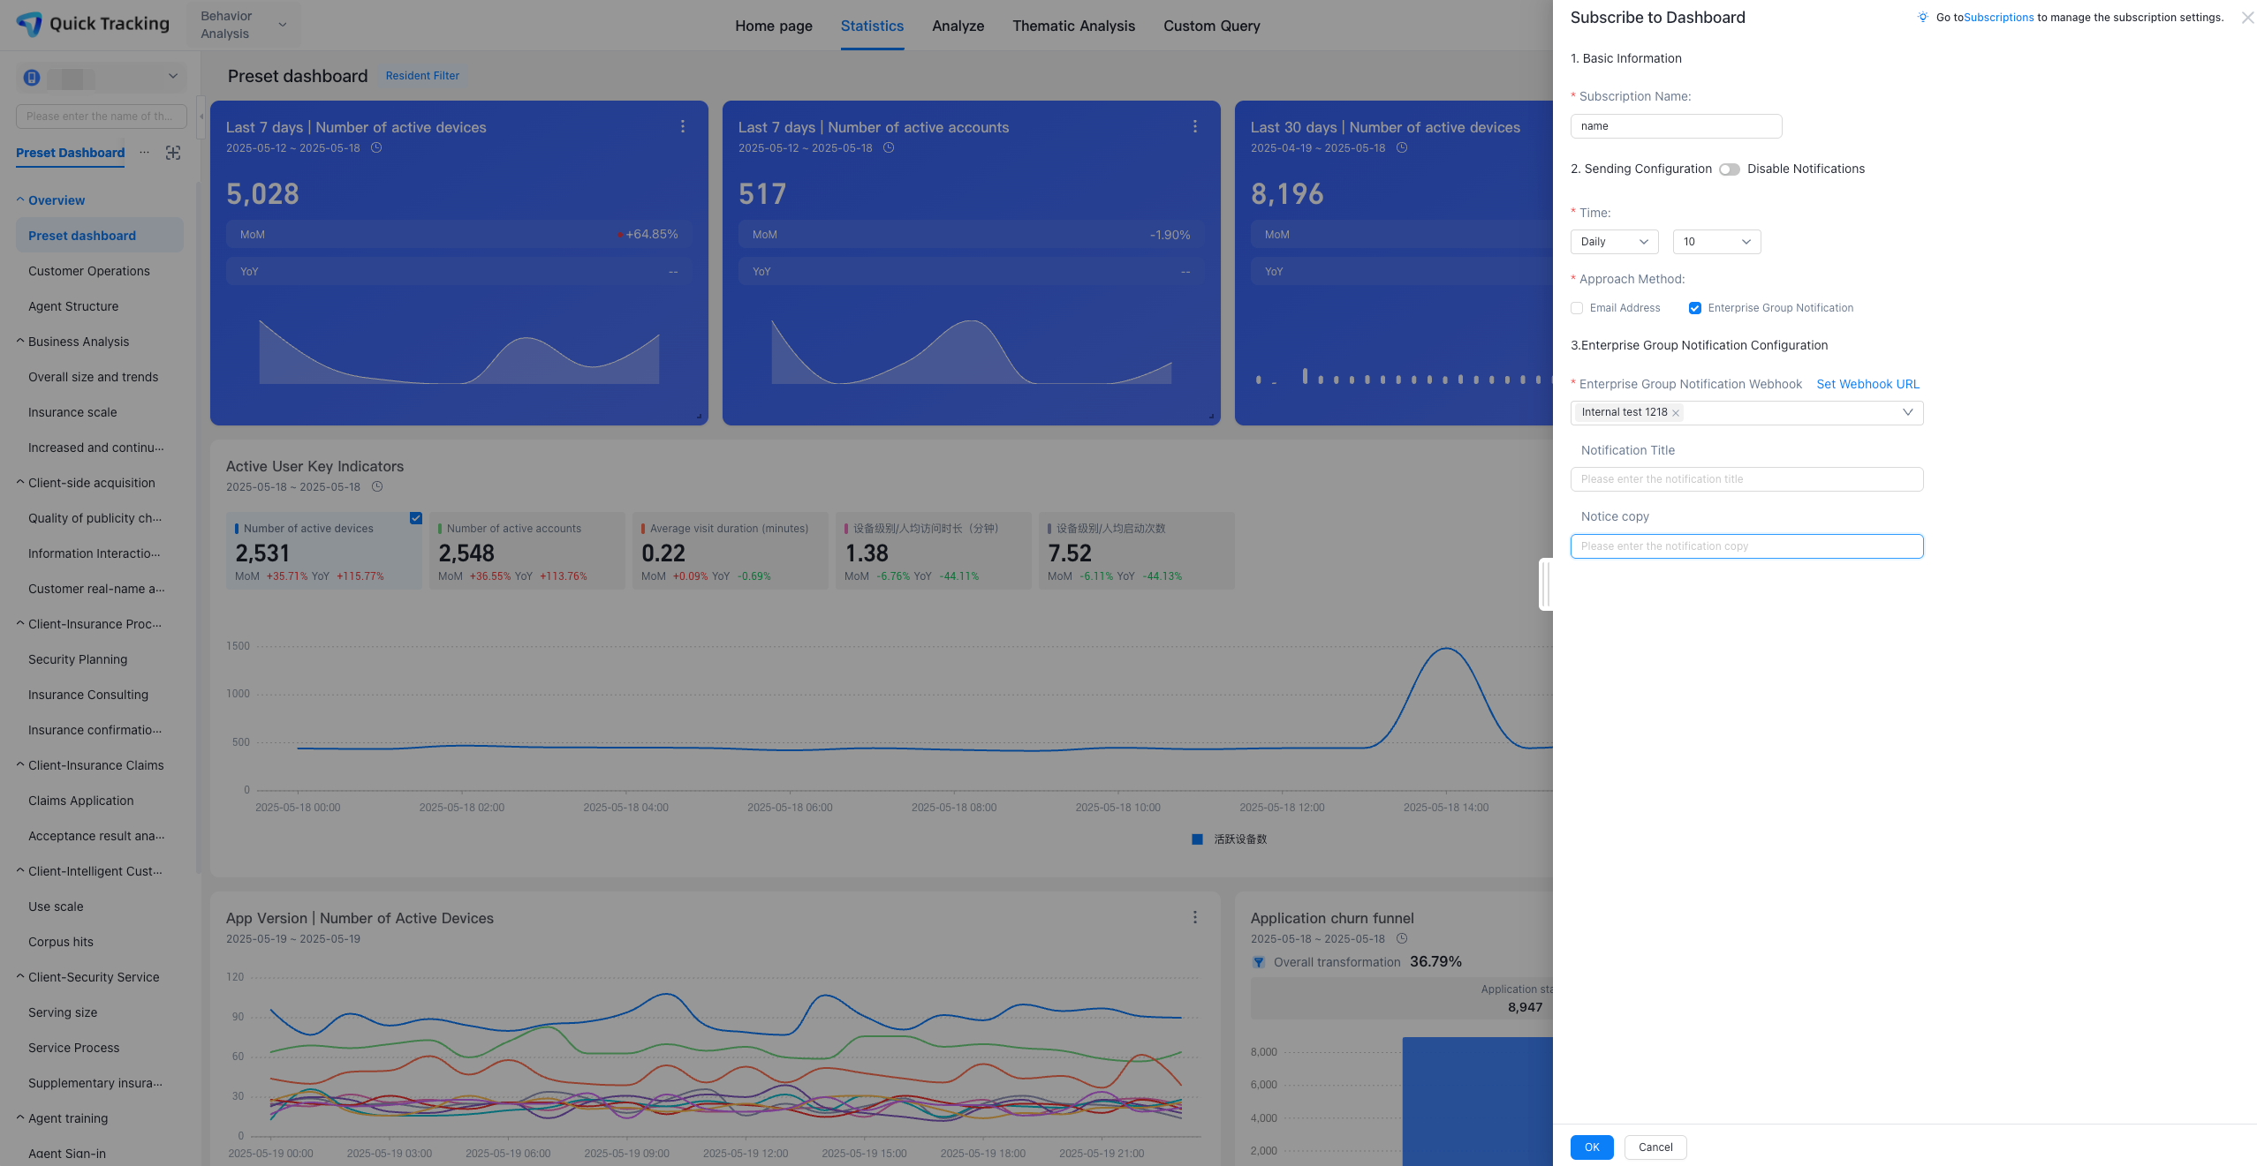The image size is (2257, 1166).
Task: Click the blue 活跃设备数 legend swatch
Action: (x=1197, y=839)
